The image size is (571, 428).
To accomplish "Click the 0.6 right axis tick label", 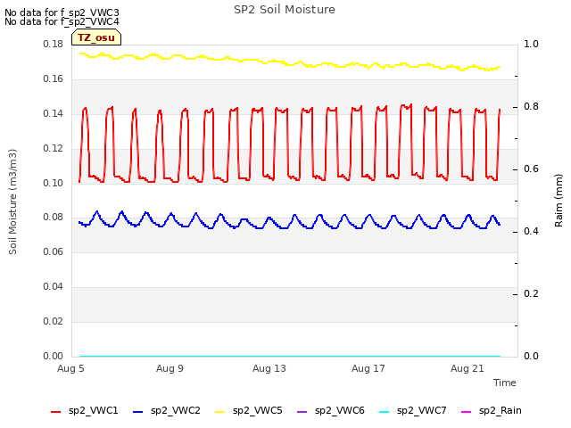I will tap(531, 169).
